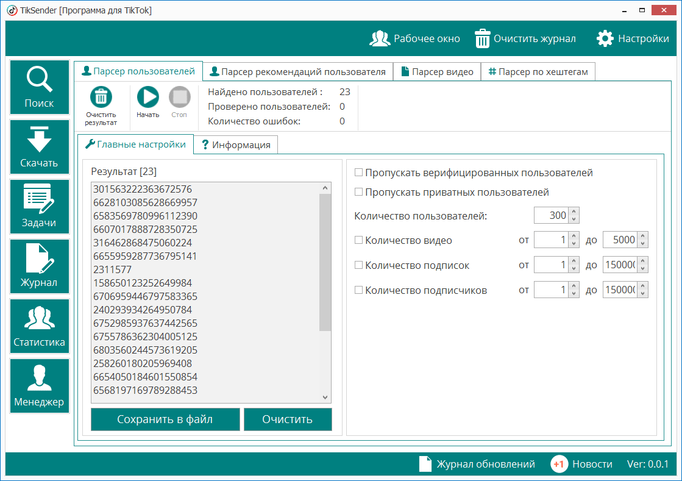Start parsing with Начать play button

(148, 97)
